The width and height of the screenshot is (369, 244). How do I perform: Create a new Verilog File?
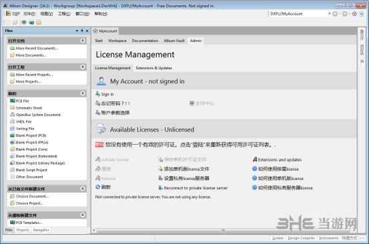[x=25, y=129]
